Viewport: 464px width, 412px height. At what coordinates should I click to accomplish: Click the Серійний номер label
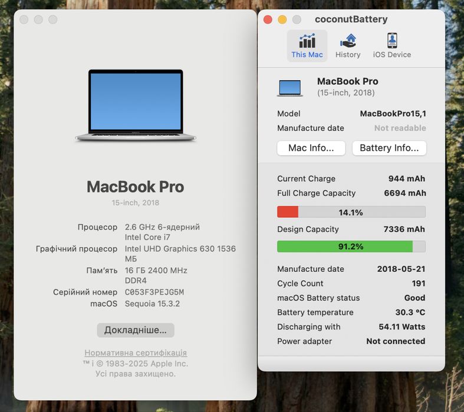tap(85, 293)
